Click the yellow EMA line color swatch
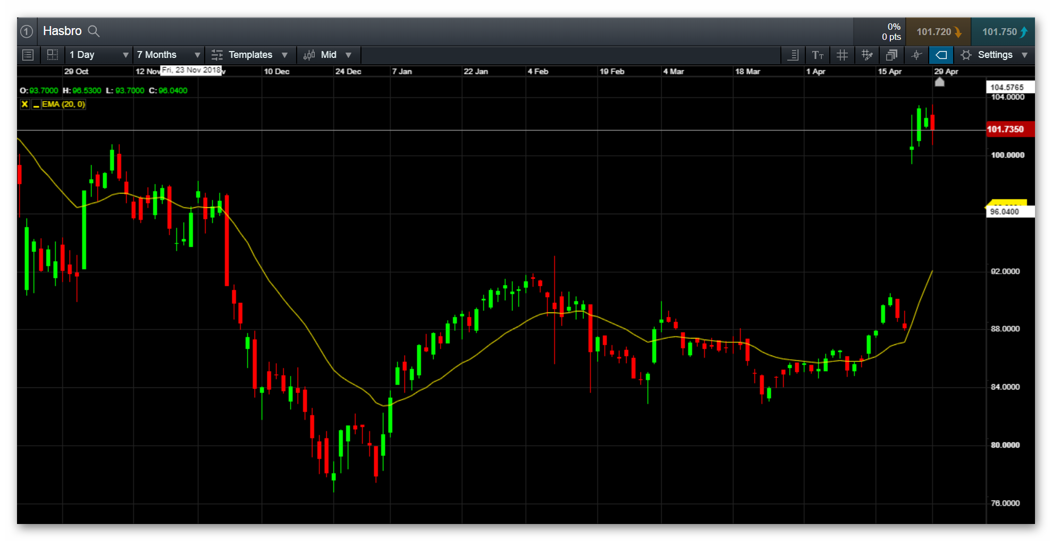Viewport: 1052px width, 541px height. (36, 105)
